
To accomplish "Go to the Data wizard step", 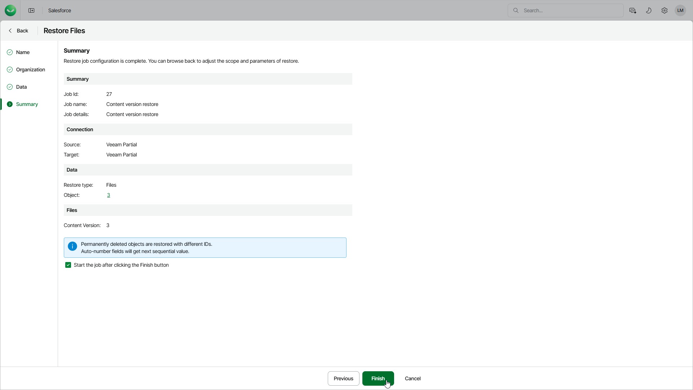I will (21, 87).
